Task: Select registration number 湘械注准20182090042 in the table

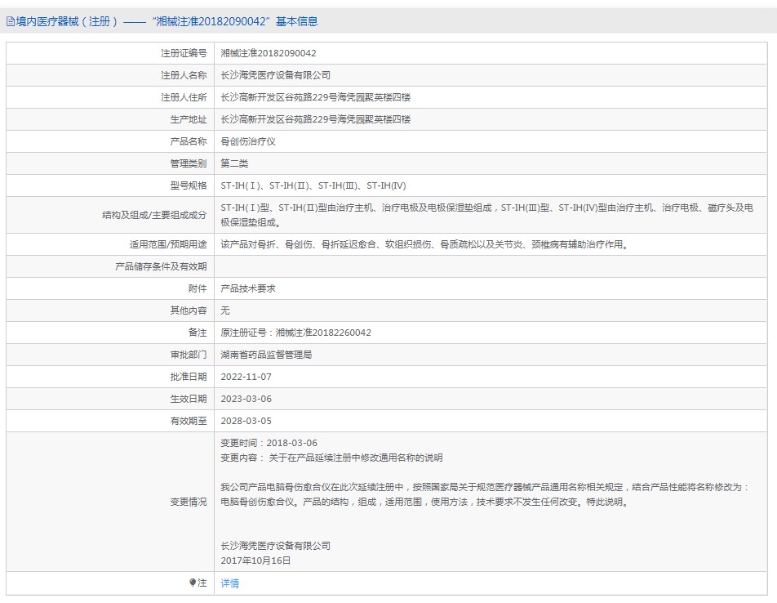Action: coord(268,53)
